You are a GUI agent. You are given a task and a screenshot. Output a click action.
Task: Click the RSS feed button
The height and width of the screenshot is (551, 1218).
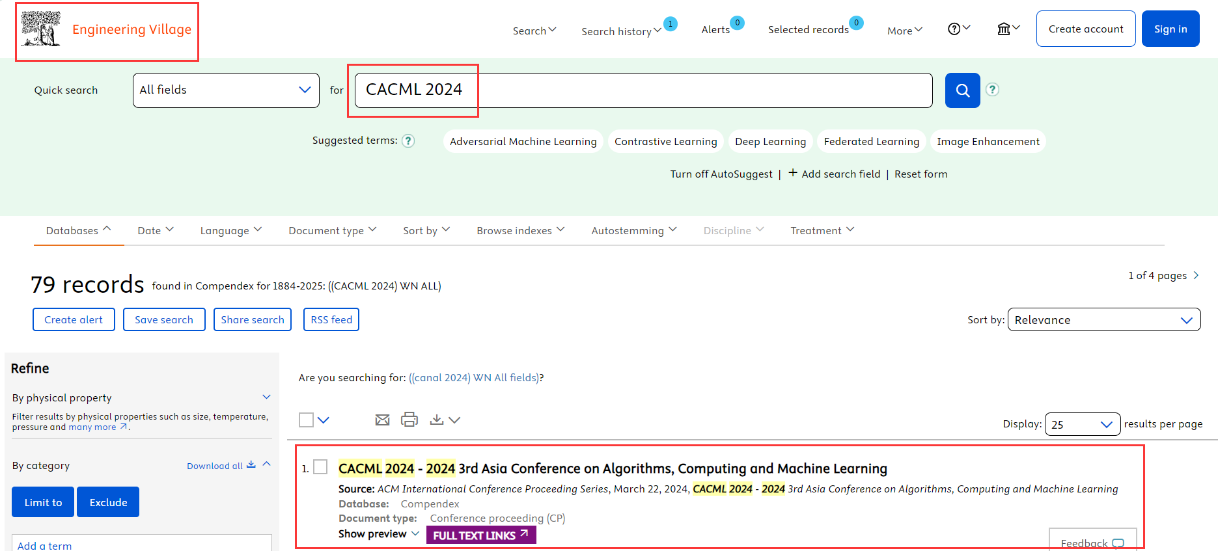[x=331, y=319]
